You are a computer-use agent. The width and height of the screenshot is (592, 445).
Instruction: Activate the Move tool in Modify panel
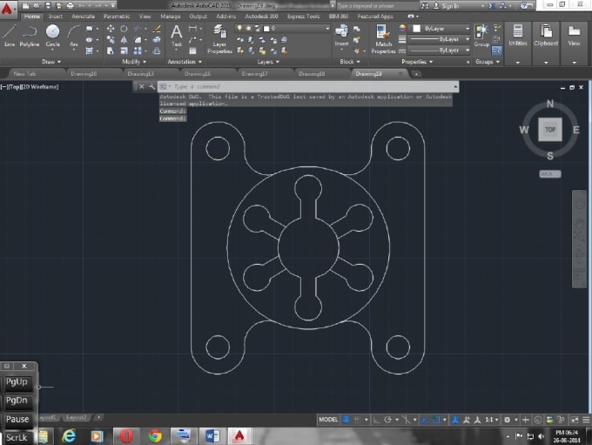click(x=111, y=29)
